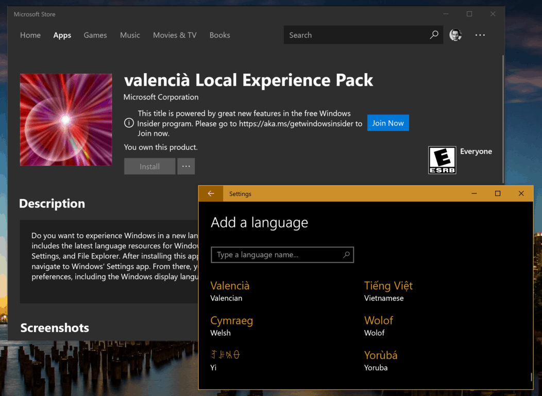Go back using the Settings arrow icon
Screen dimensions: 542x396
211,194
